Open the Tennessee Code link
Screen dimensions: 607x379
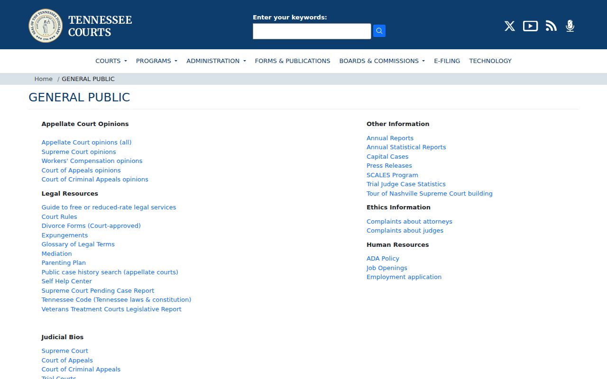coord(116,299)
